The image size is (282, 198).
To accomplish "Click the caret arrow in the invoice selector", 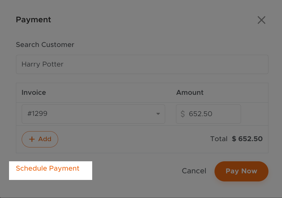I will click(x=158, y=114).
